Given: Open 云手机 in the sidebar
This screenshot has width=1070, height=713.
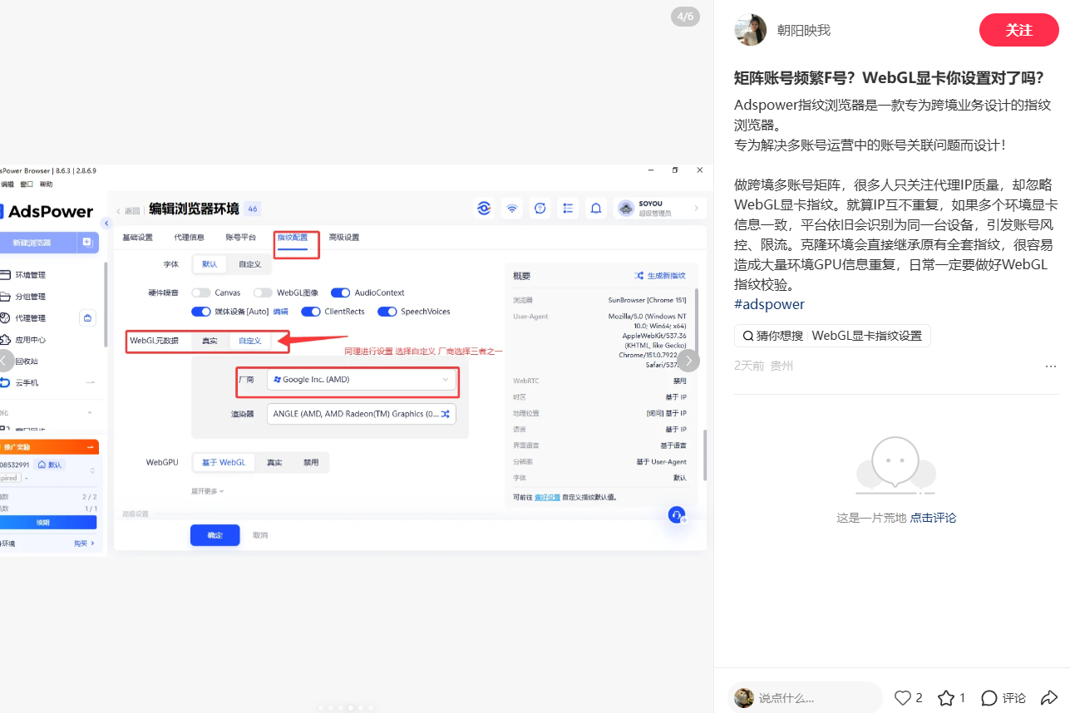Looking at the screenshot, I should [25, 383].
